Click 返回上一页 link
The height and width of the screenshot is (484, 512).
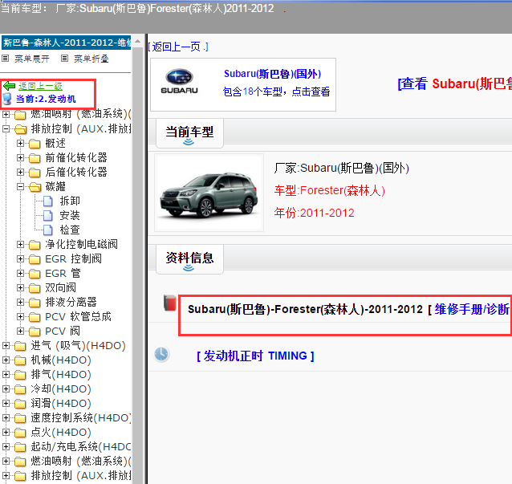pos(178,47)
